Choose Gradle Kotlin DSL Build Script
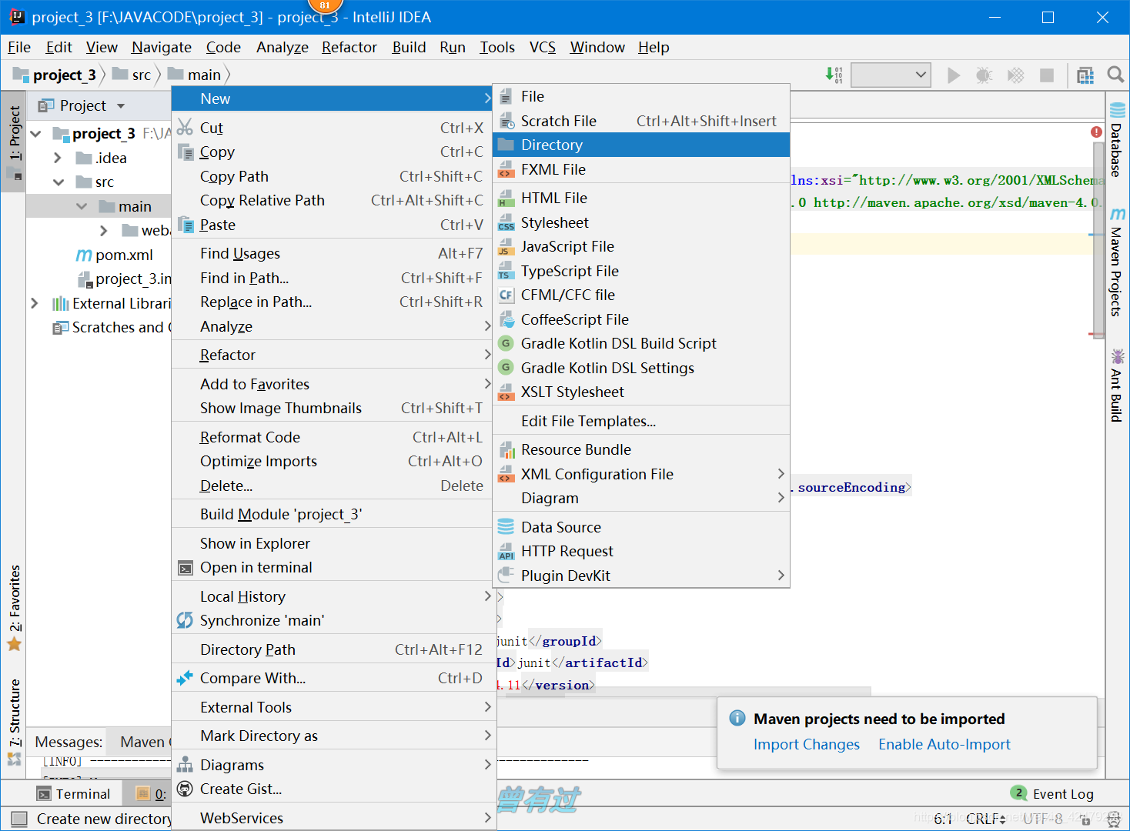1130x831 pixels. (641, 343)
